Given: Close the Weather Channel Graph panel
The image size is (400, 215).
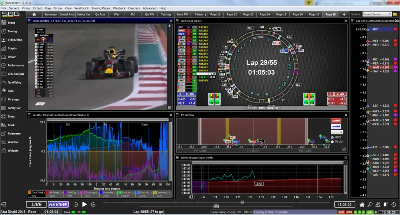Looking at the screenshot, I should click(171, 115).
